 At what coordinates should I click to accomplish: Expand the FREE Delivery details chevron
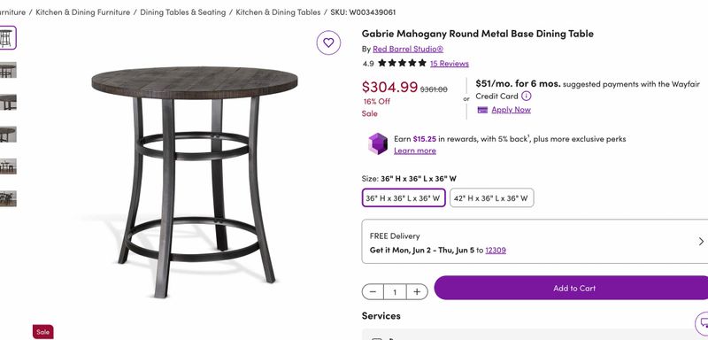point(701,242)
